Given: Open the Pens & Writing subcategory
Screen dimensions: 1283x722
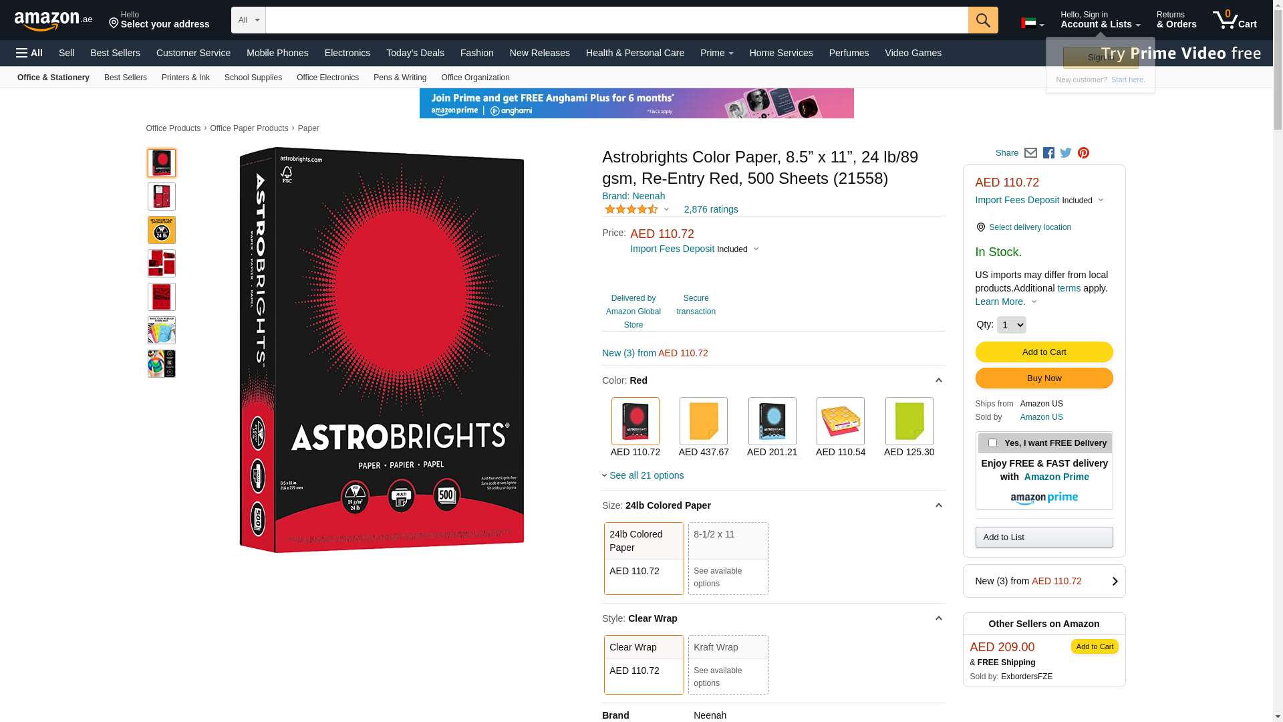Looking at the screenshot, I should point(400,78).
